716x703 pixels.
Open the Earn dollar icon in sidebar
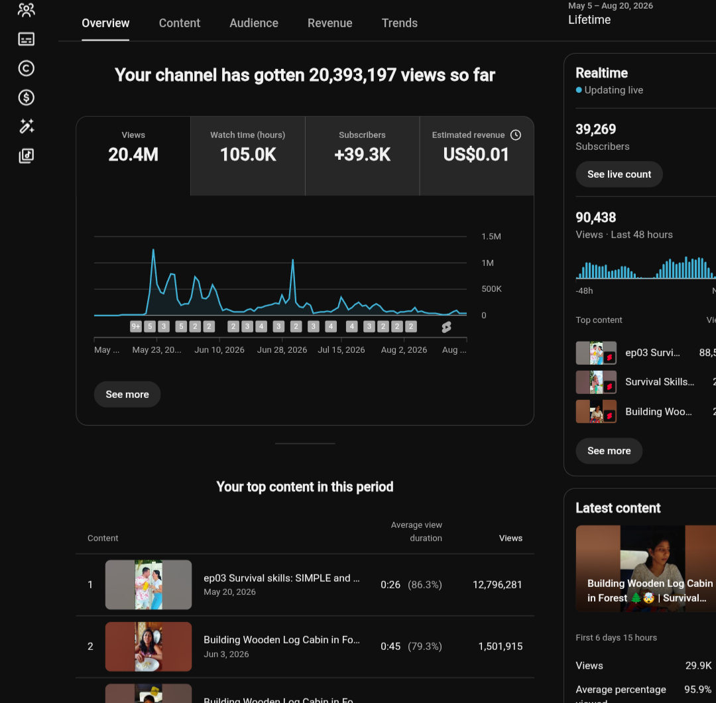(x=26, y=97)
